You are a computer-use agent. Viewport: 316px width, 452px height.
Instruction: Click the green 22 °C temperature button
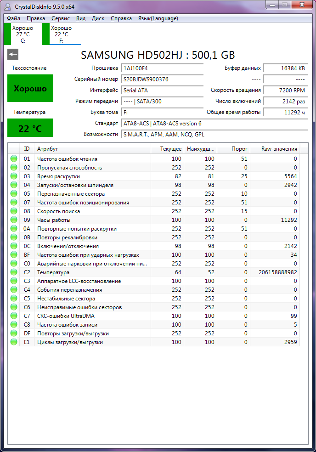[x=30, y=128]
